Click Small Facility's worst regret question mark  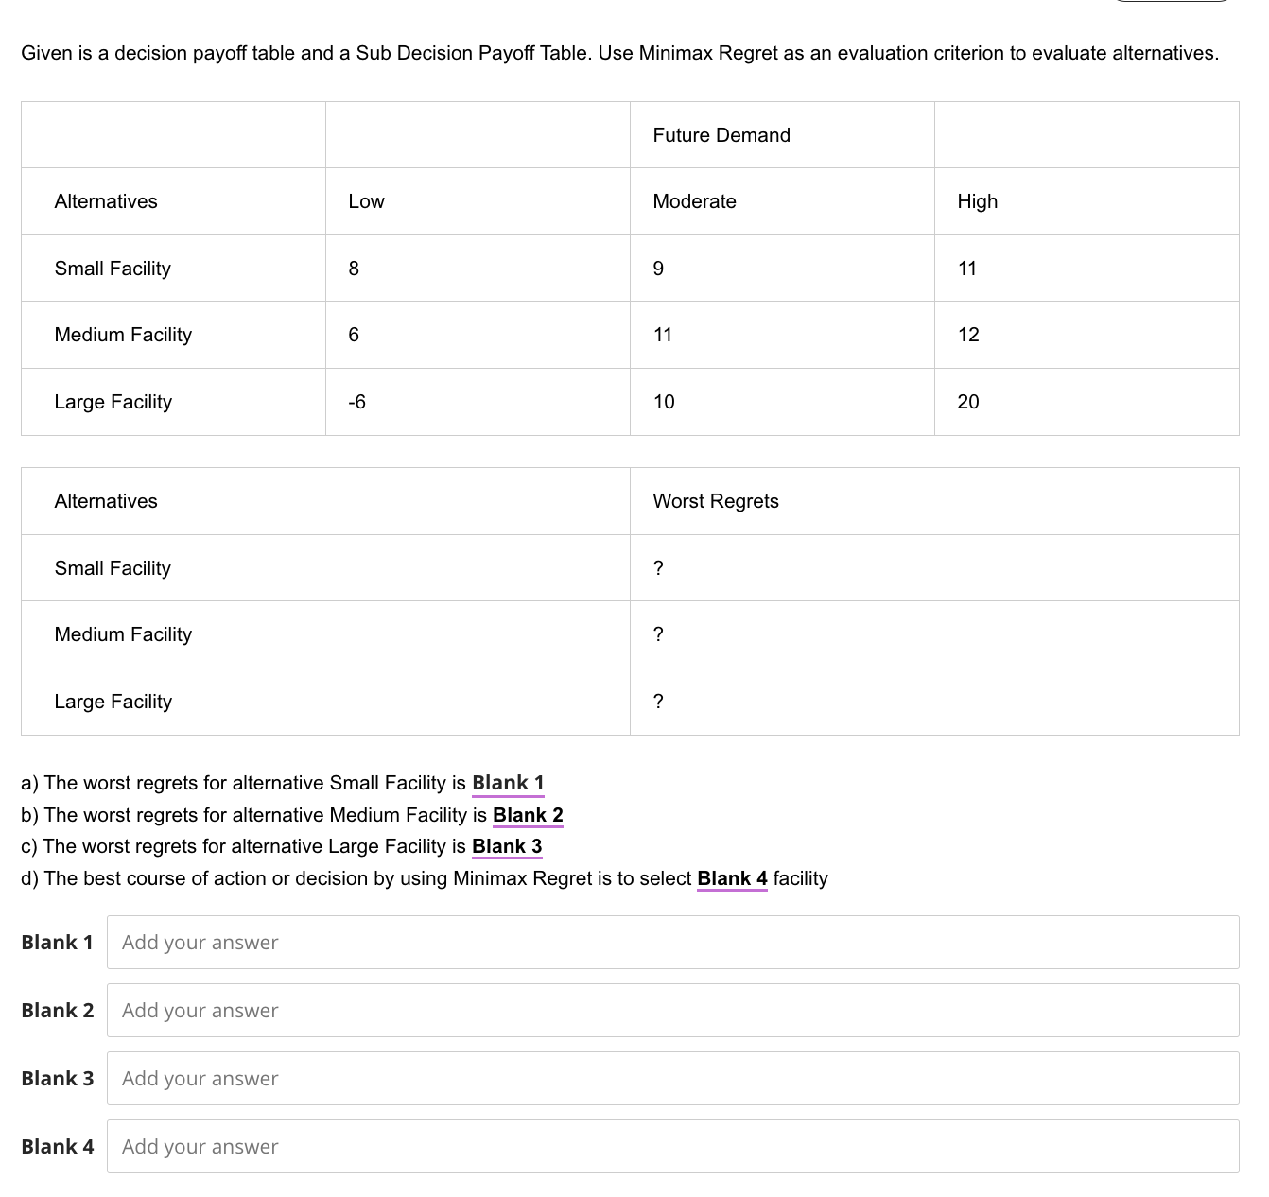(658, 568)
